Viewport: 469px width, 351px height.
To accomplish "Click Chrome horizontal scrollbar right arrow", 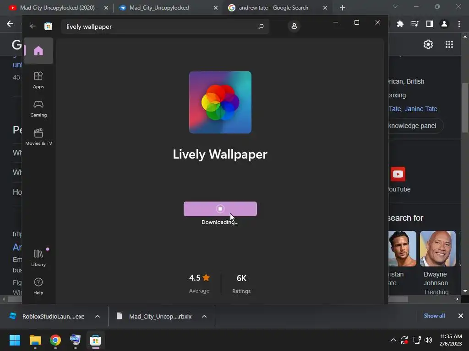I will pyautogui.click(x=458, y=299).
